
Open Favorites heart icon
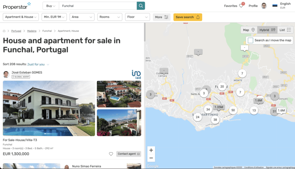[241, 6]
